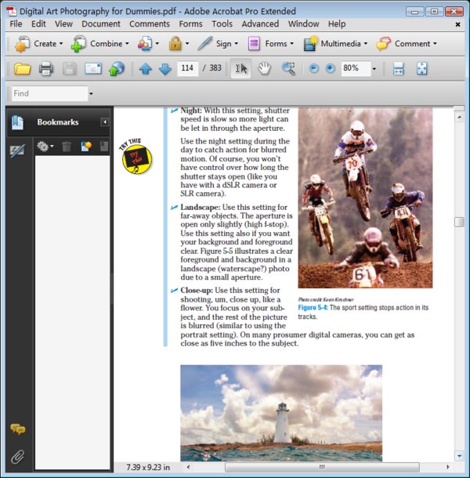Open the Document menu
This screenshot has height=478, width=470.
(101, 24)
